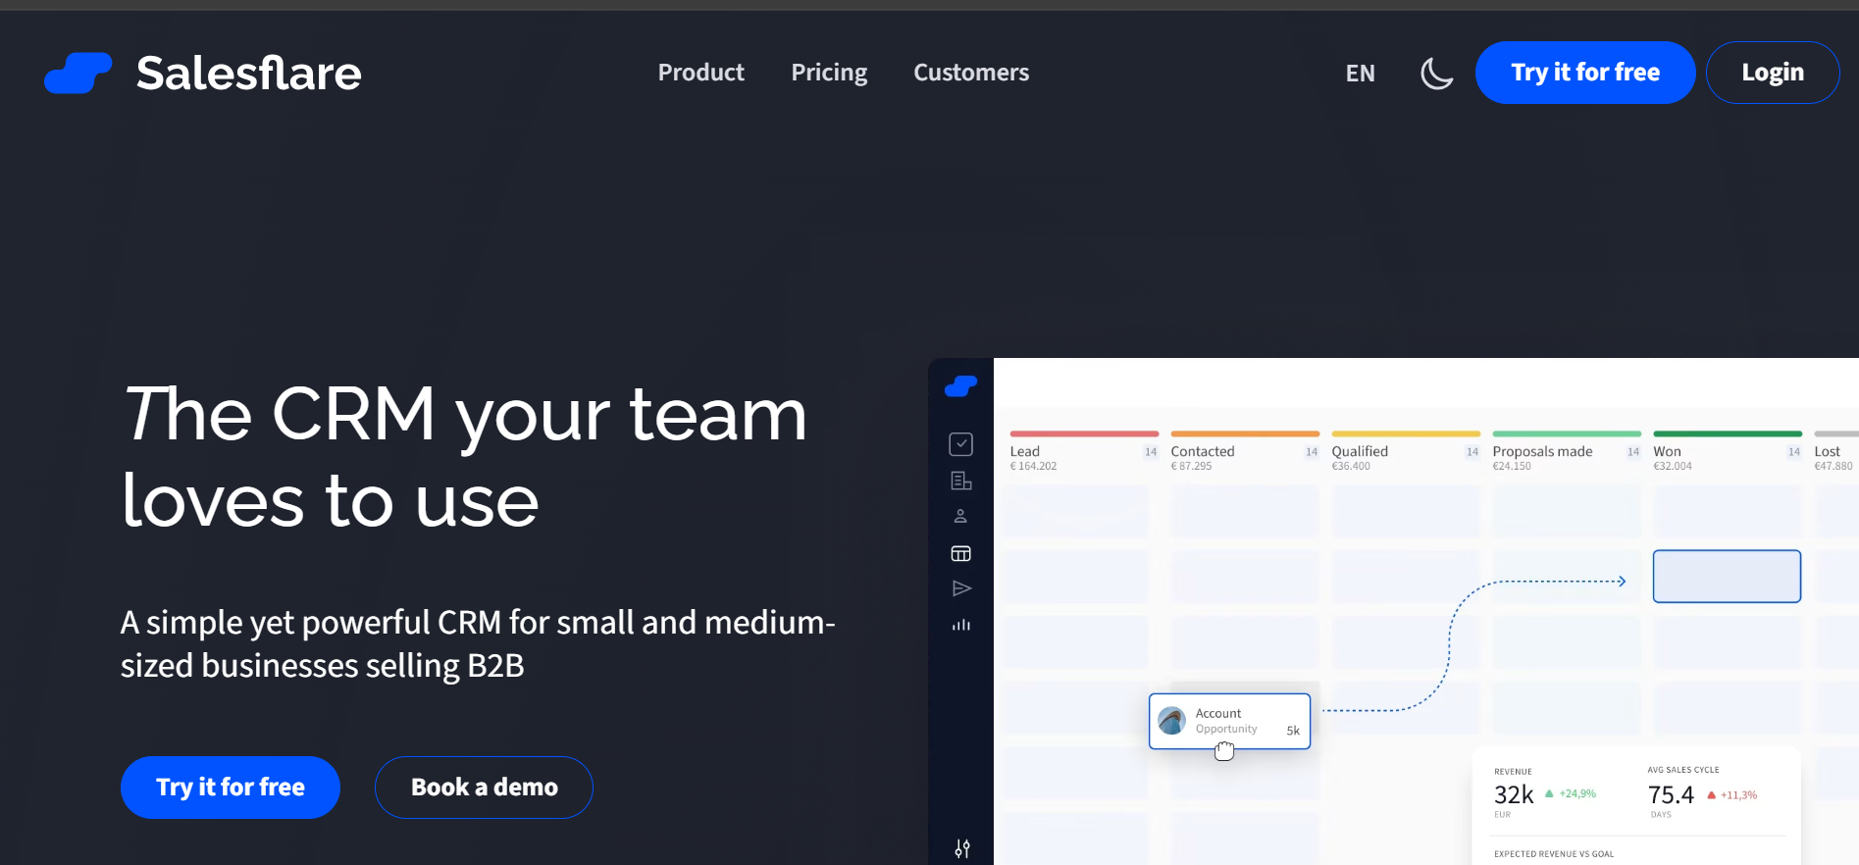The height and width of the screenshot is (865, 1859).
Task: Click the Account Opportunity 5k card
Action: 1230,721
